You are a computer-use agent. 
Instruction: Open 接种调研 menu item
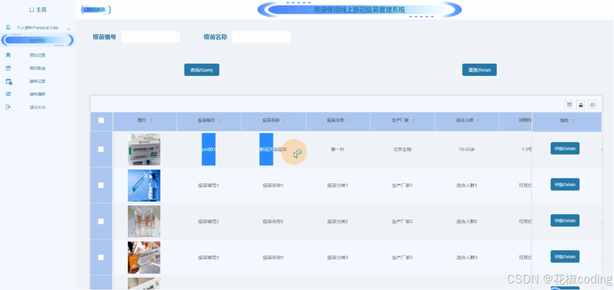click(x=38, y=94)
